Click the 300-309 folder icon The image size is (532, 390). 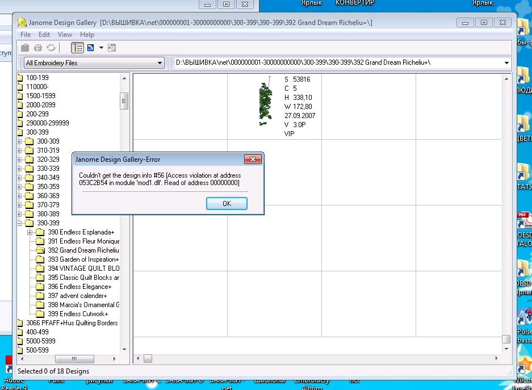[x=30, y=141]
